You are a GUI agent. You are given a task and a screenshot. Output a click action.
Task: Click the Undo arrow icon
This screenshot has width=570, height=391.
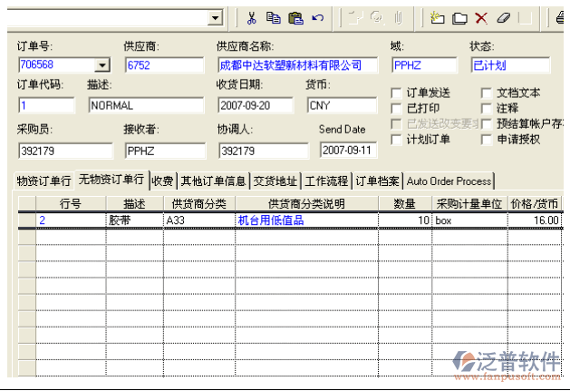(318, 17)
